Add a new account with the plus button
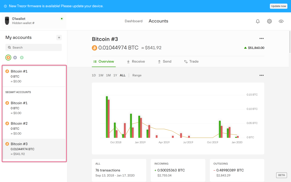Image resolution: width=291 pixels, height=182 pixels. 59,38
